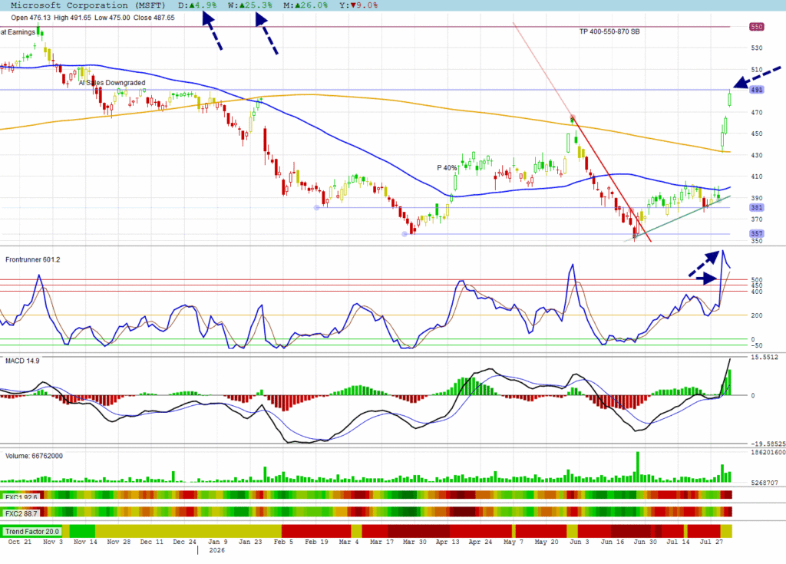Click the weekly change W: 25.3% value
The width and height of the screenshot is (786, 564).
coord(249,5)
